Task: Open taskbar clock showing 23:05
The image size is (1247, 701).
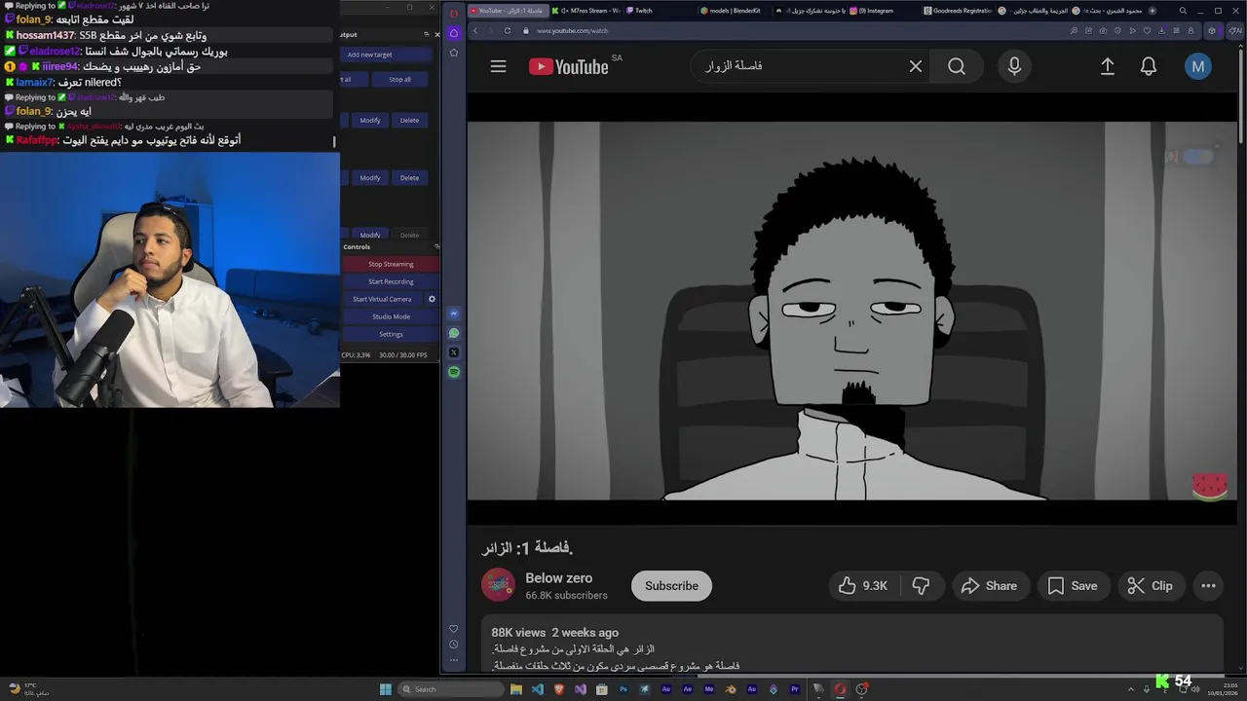Action: pyautogui.click(x=1223, y=689)
